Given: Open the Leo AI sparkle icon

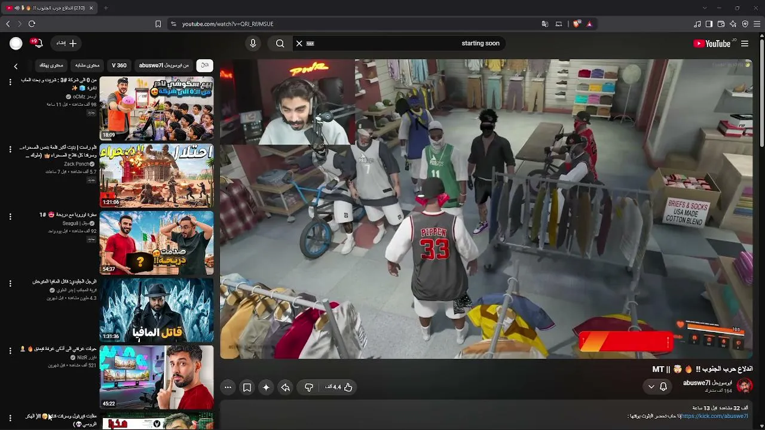Looking at the screenshot, I should 733,24.
